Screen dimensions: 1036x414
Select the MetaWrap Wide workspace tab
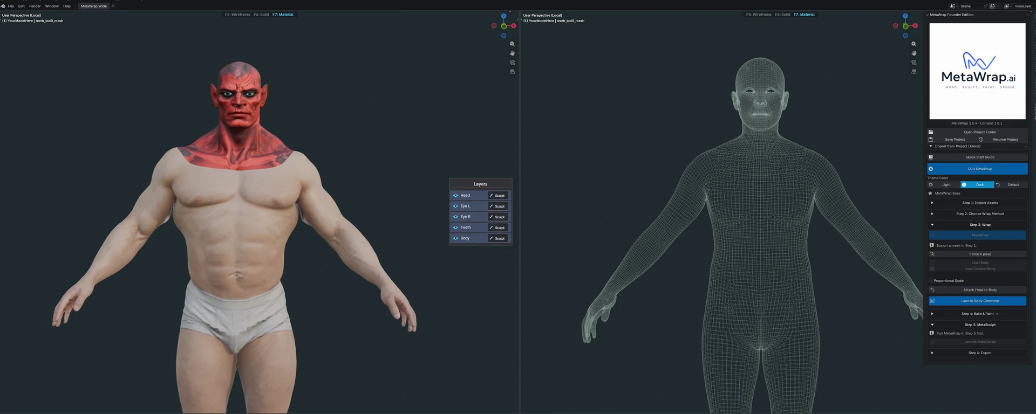[94, 6]
